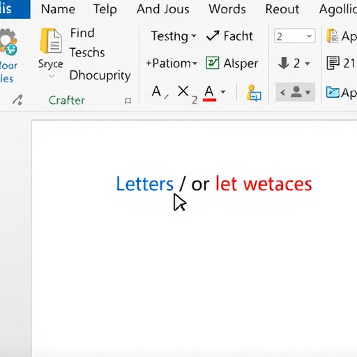Open the combo box showing 2
Screen dimensions: 357x357
coord(295,36)
